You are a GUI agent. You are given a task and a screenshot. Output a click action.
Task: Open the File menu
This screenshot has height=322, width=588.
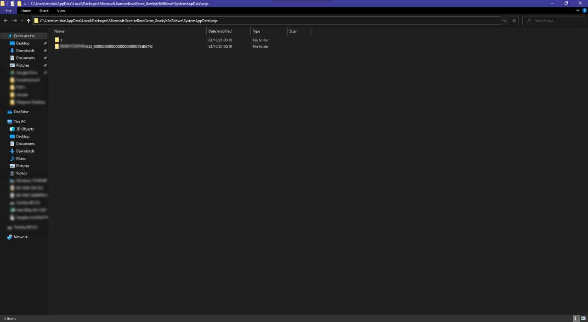pos(8,11)
